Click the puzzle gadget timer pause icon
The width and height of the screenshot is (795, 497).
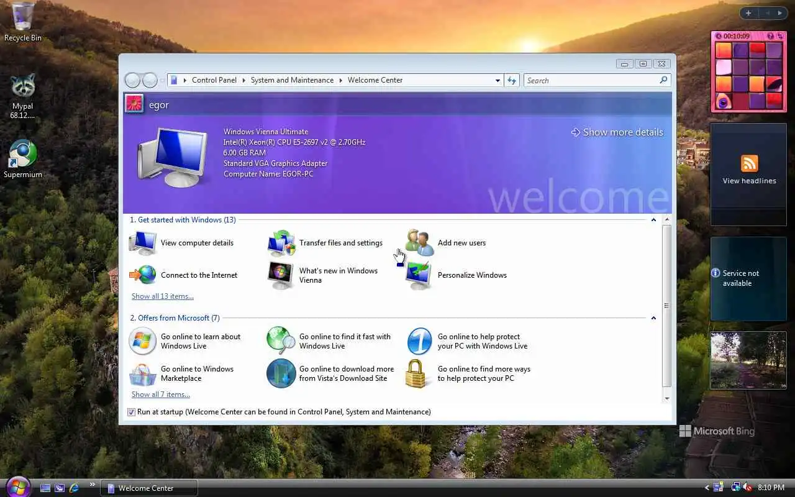click(x=719, y=36)
